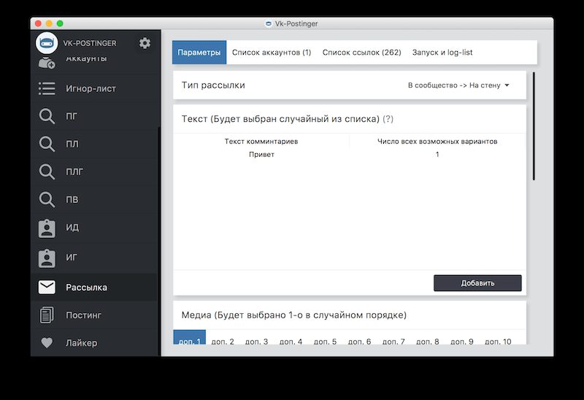Viewport: 584px width, 400px height.
Task: Open the ПВ search icon
Action: (x=47, y=199)
